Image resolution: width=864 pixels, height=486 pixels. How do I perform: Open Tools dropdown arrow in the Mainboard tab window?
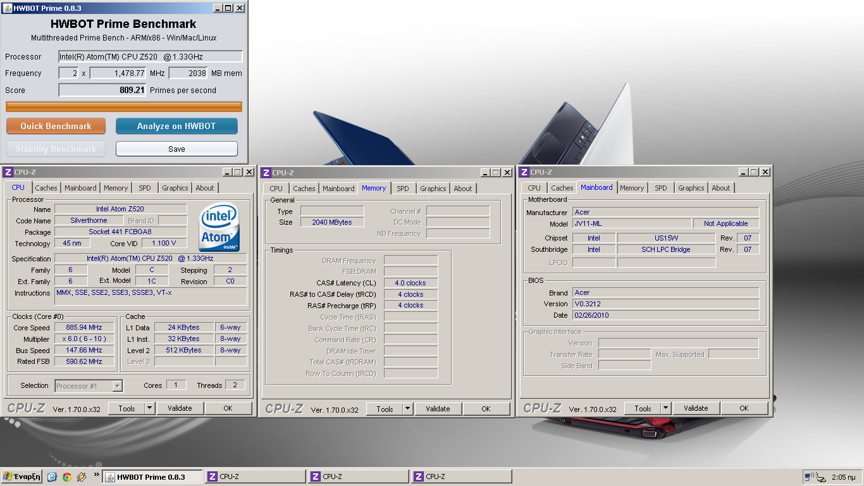(x=665, y=408)
